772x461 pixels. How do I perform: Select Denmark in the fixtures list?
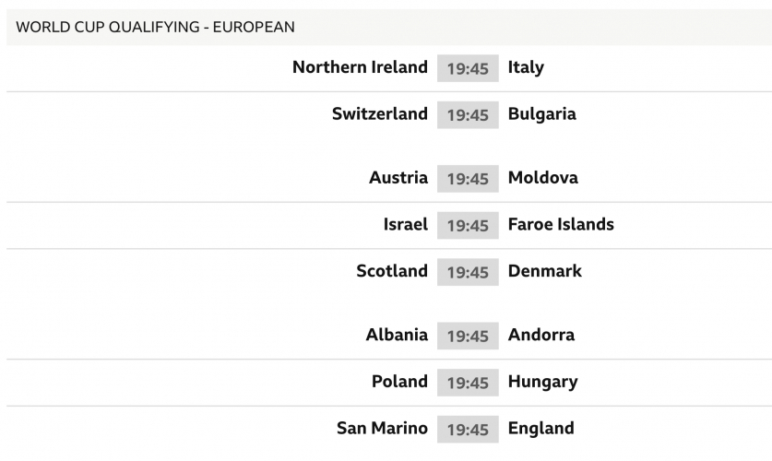click(x=544, y=271)
